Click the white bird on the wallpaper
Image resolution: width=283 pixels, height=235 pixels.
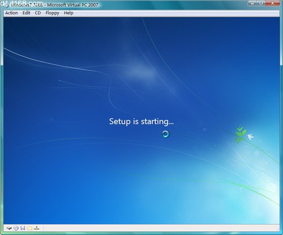[250, 136]
